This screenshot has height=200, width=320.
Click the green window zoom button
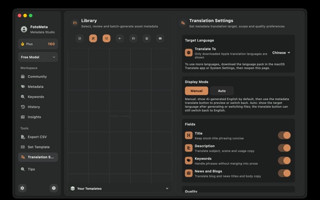[x=30, y=15]
